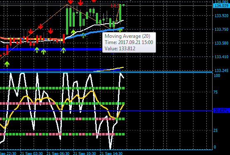The image size is (230, 155).
Task: Click the 133.410 price axis label
Action: pyautogui.click(x=222, y=57)
